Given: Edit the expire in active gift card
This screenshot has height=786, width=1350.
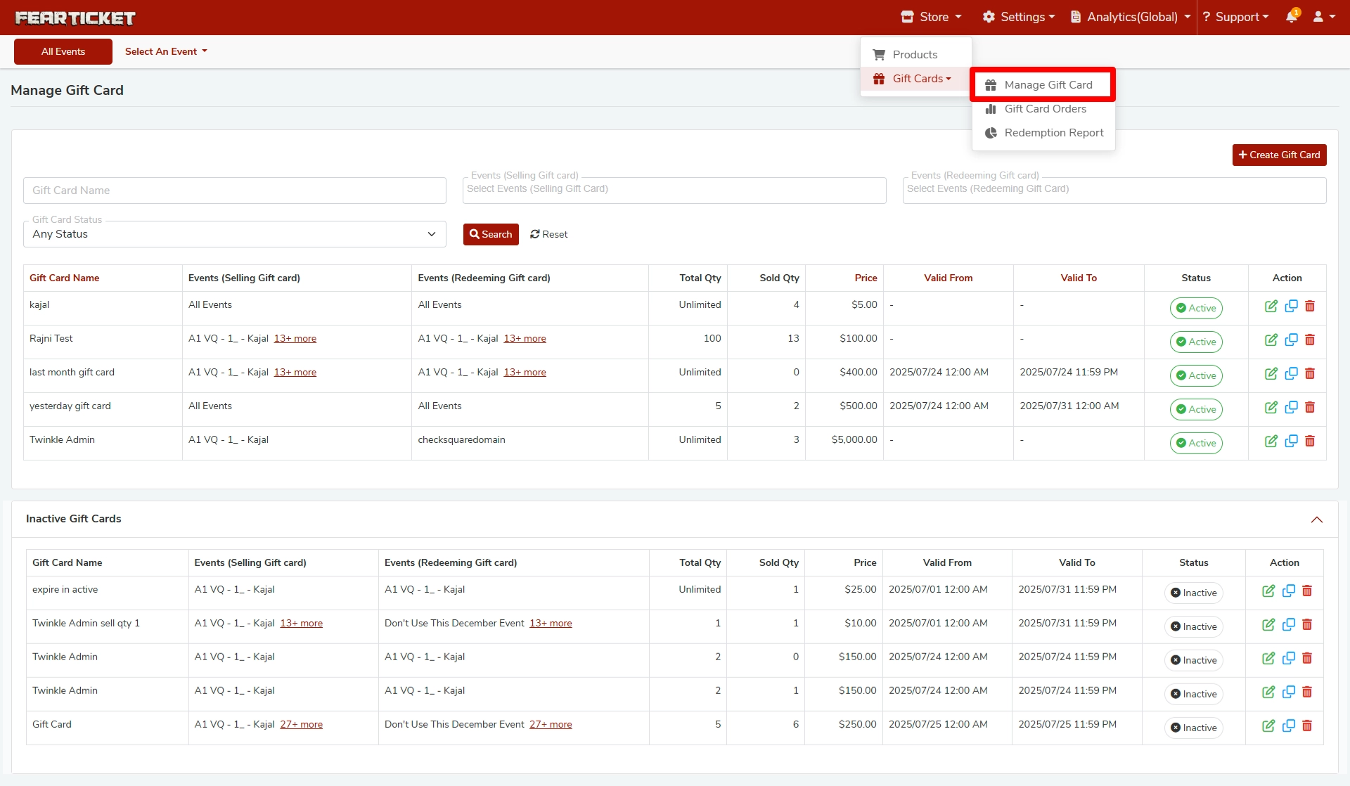Looking at the screenshot, I should (1268, 591).
